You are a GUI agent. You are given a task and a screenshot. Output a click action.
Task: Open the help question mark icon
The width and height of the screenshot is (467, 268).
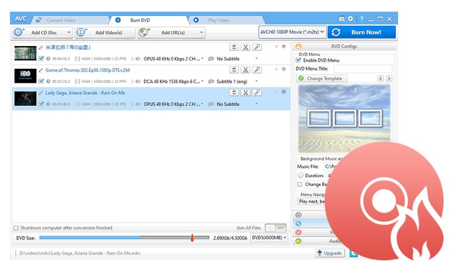click(x=361, y=19)
